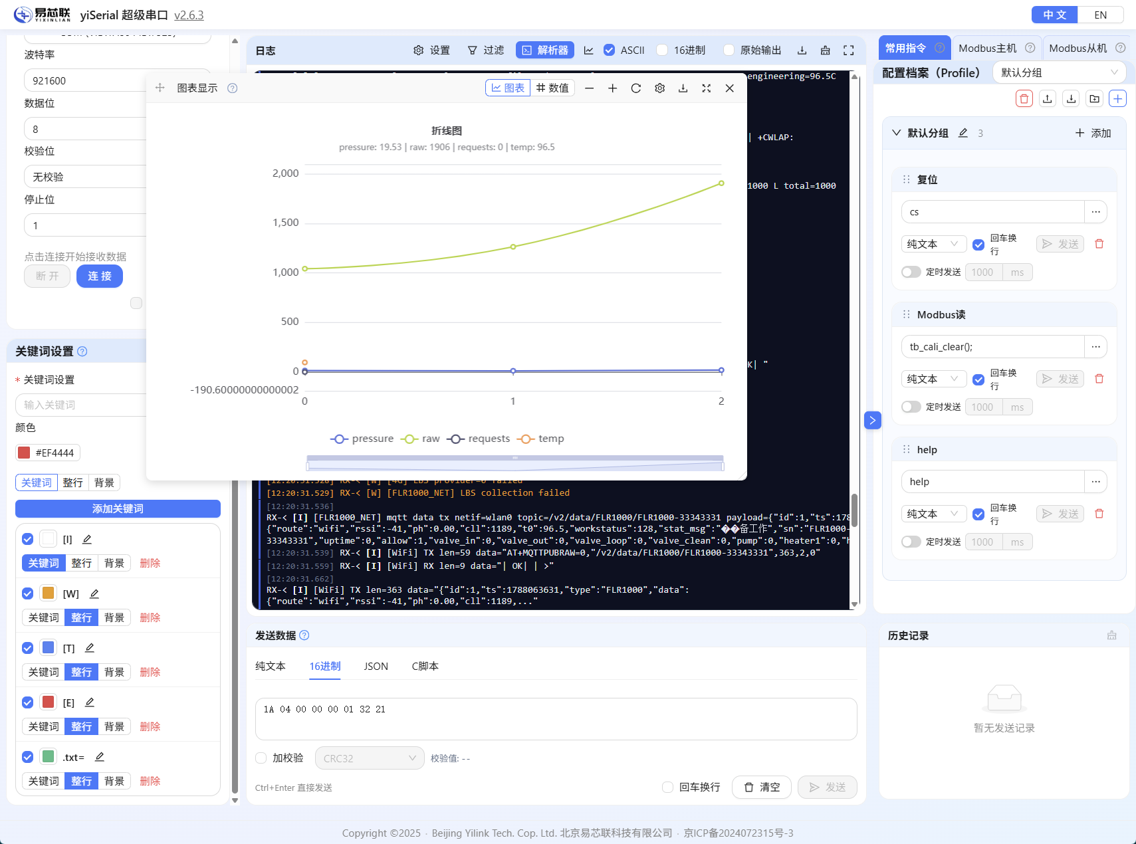Delete the profile with red trash icon
The height and width of the screenshot is (844, 1136).
coord(1024,99)
